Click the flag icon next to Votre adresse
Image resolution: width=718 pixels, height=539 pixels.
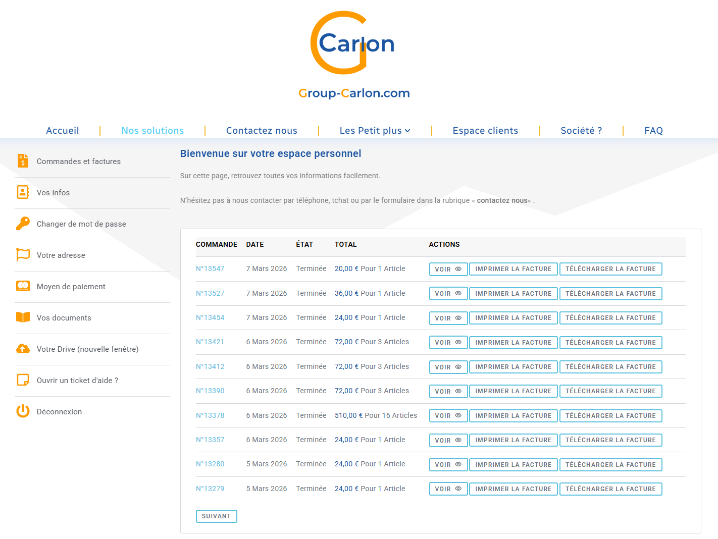pos(23,255)
